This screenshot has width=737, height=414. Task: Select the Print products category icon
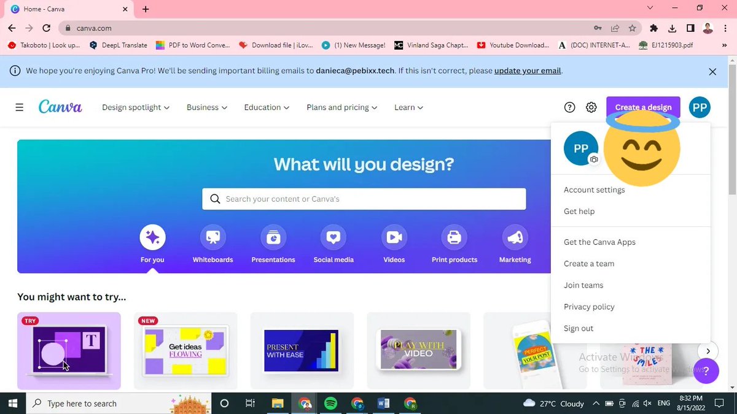click(454, 237)
